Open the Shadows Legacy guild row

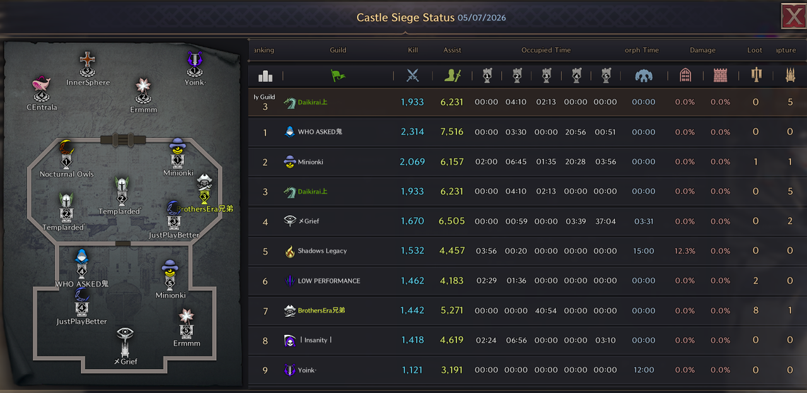tap(528, 251)
